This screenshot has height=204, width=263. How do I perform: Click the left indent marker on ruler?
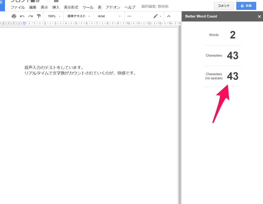point(24,24)
